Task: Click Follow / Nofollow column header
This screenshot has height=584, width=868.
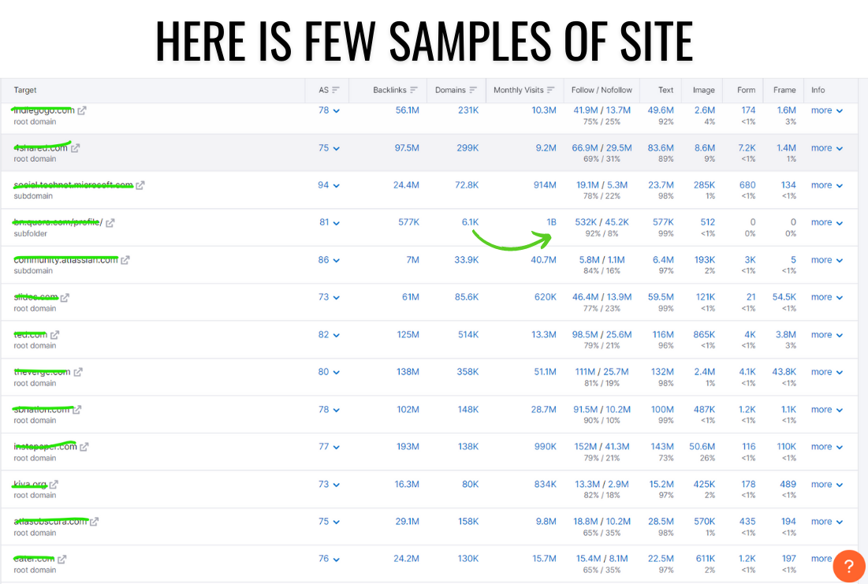Action: 602,90
